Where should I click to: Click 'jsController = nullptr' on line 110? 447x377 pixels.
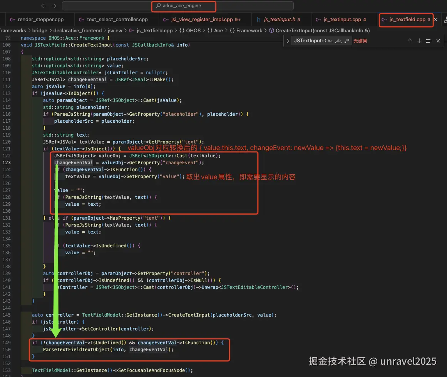point(134,73)
